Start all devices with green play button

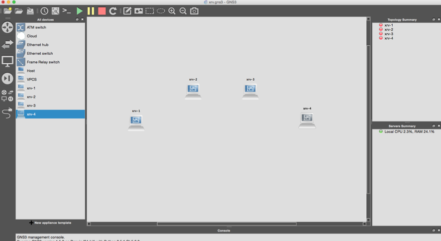[x=79, y=11]
